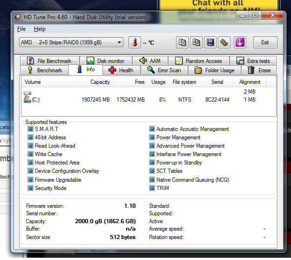Click the Volume column header

[49, 82]
